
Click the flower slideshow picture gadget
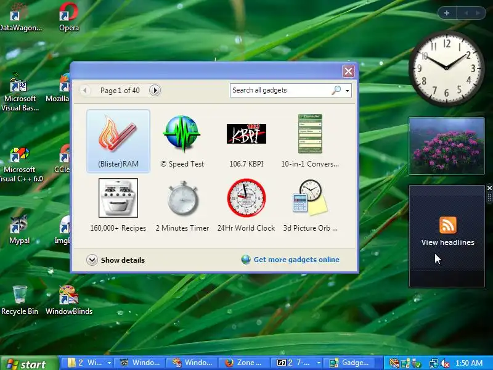(x=446, y=146)
